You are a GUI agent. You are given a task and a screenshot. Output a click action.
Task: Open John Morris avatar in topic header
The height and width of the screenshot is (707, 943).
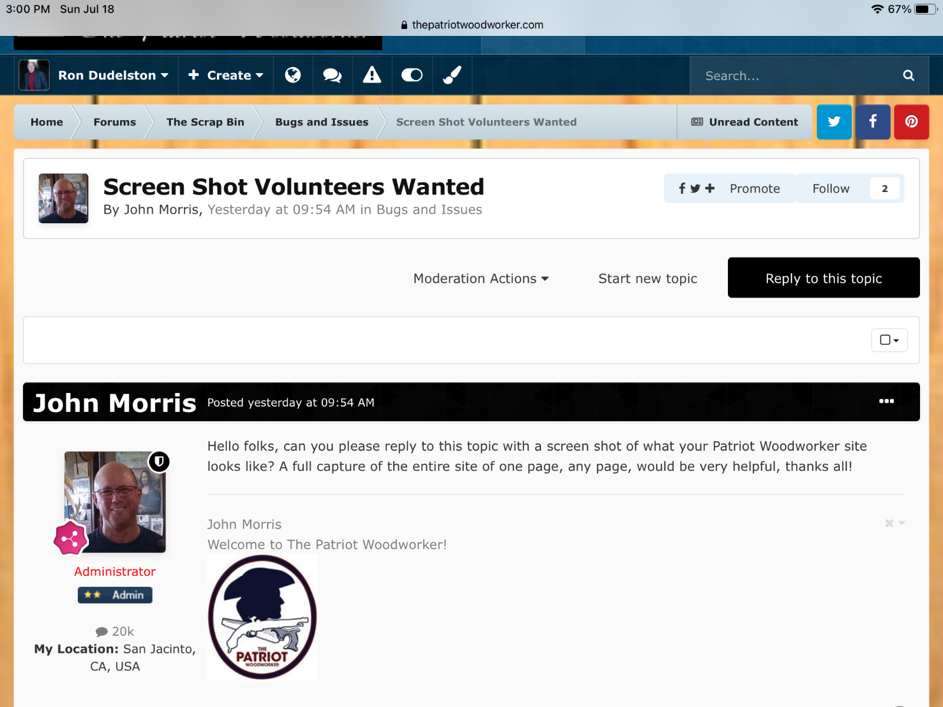coord(64,198)
